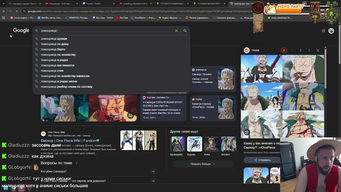This screenshot has width=341, height=192.
Task: Open 'Яндекс Музыка' bookmark
Action: pos(170,18)
